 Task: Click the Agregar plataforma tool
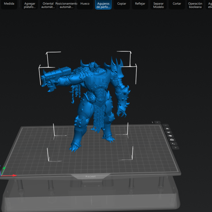click(30, 5)
